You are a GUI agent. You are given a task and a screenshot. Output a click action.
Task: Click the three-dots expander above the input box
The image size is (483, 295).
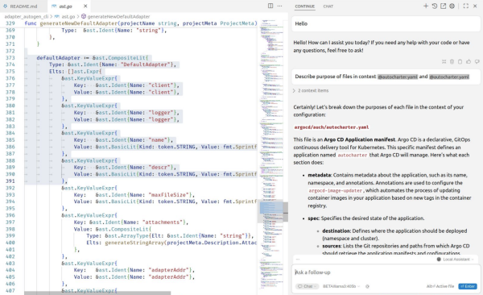pyautogui.click(x=298, y=260)
